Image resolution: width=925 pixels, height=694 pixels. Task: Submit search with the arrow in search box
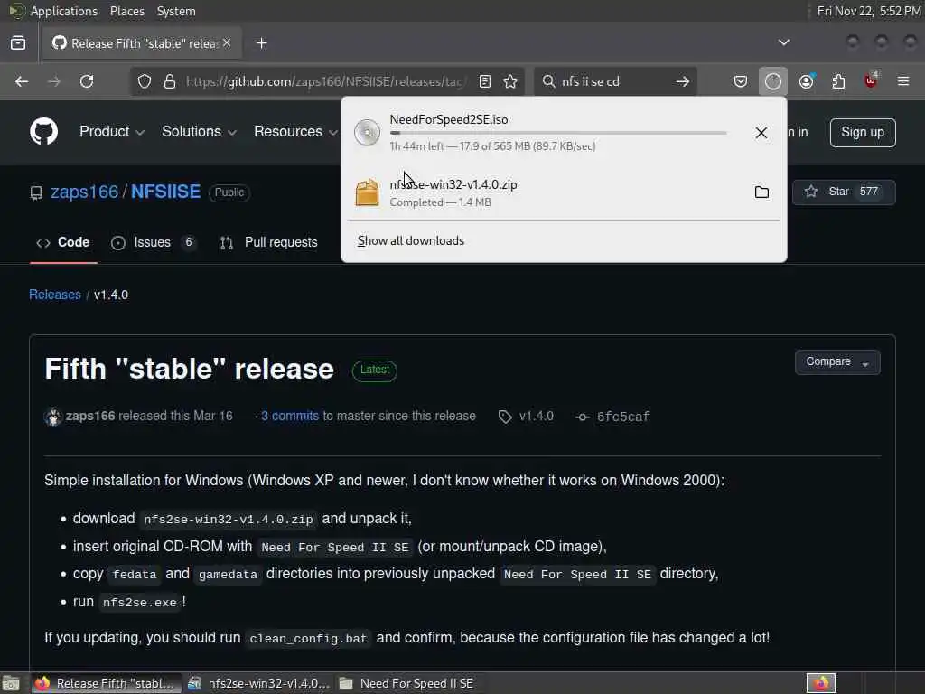point(683,81)
